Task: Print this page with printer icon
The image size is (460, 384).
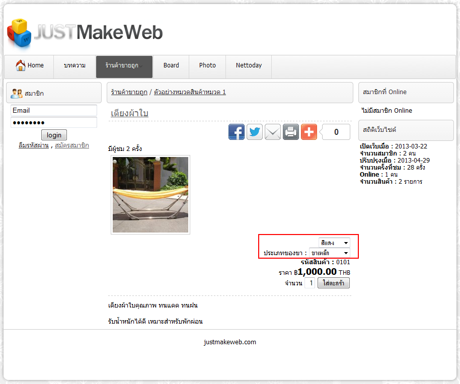Action: point(291,132)
